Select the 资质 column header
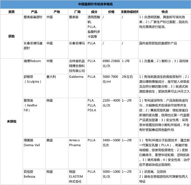The width and height of the screenshot is (191, 185). click(x=12, y=12)
